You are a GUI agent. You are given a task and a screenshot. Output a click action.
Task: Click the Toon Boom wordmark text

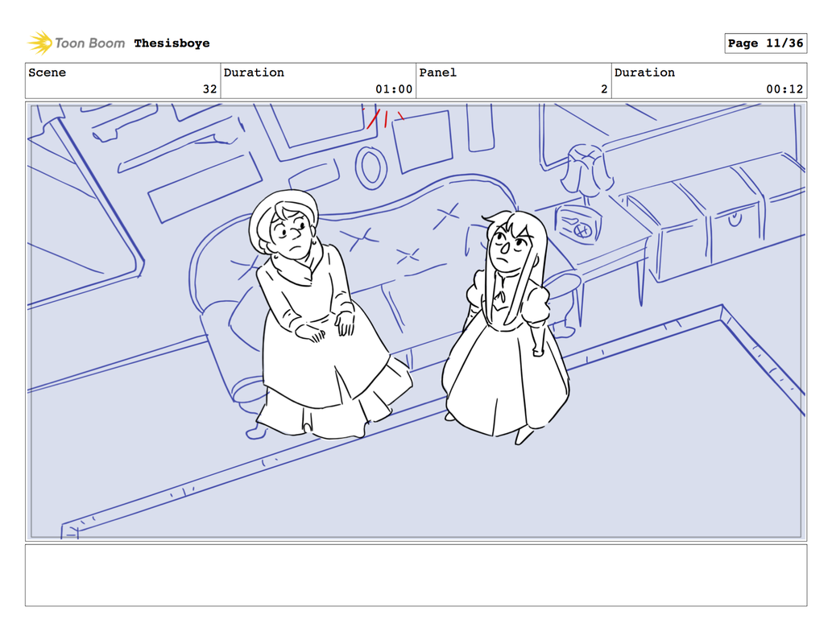click(89, 43)
